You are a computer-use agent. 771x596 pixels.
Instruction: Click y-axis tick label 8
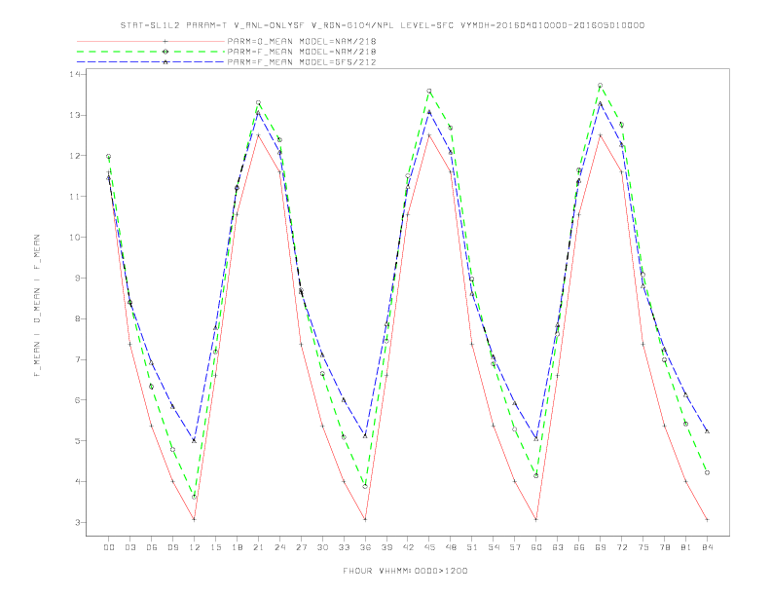pyautogui.click(x=78, y=318)
